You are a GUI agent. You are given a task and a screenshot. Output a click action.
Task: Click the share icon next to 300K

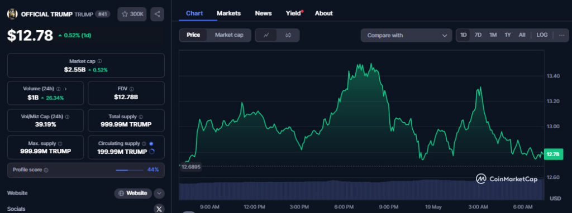[x=157, y=14]
